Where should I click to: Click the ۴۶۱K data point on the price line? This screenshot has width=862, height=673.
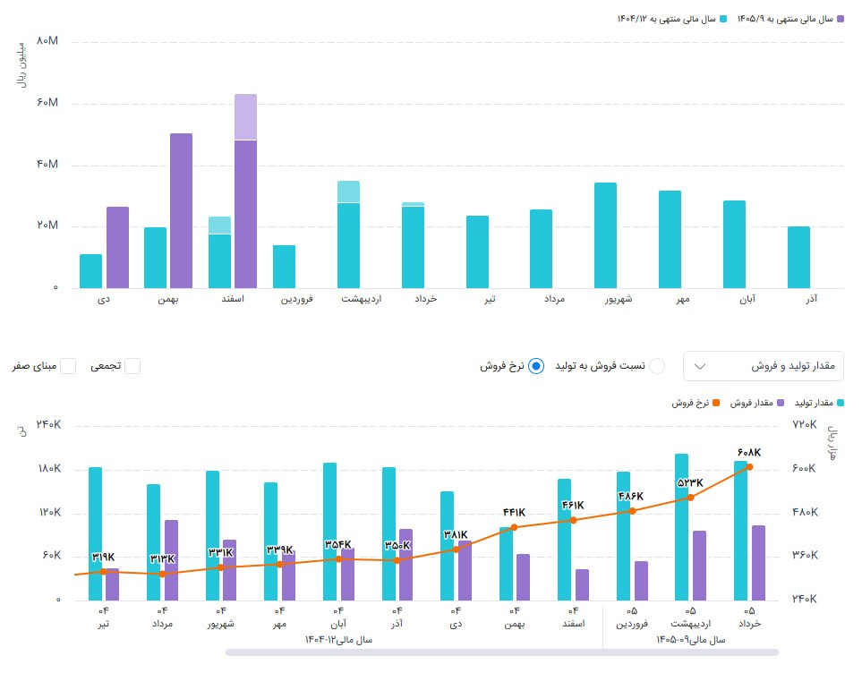tap(574, 520)
